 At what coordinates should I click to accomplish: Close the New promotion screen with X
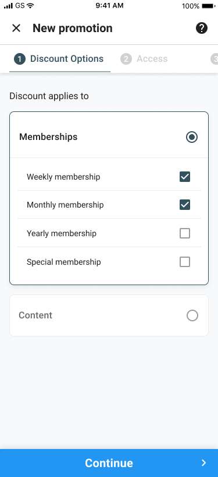tap(16, 29)
